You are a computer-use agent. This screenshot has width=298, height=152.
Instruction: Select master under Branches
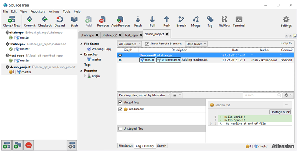coord(96,59)
